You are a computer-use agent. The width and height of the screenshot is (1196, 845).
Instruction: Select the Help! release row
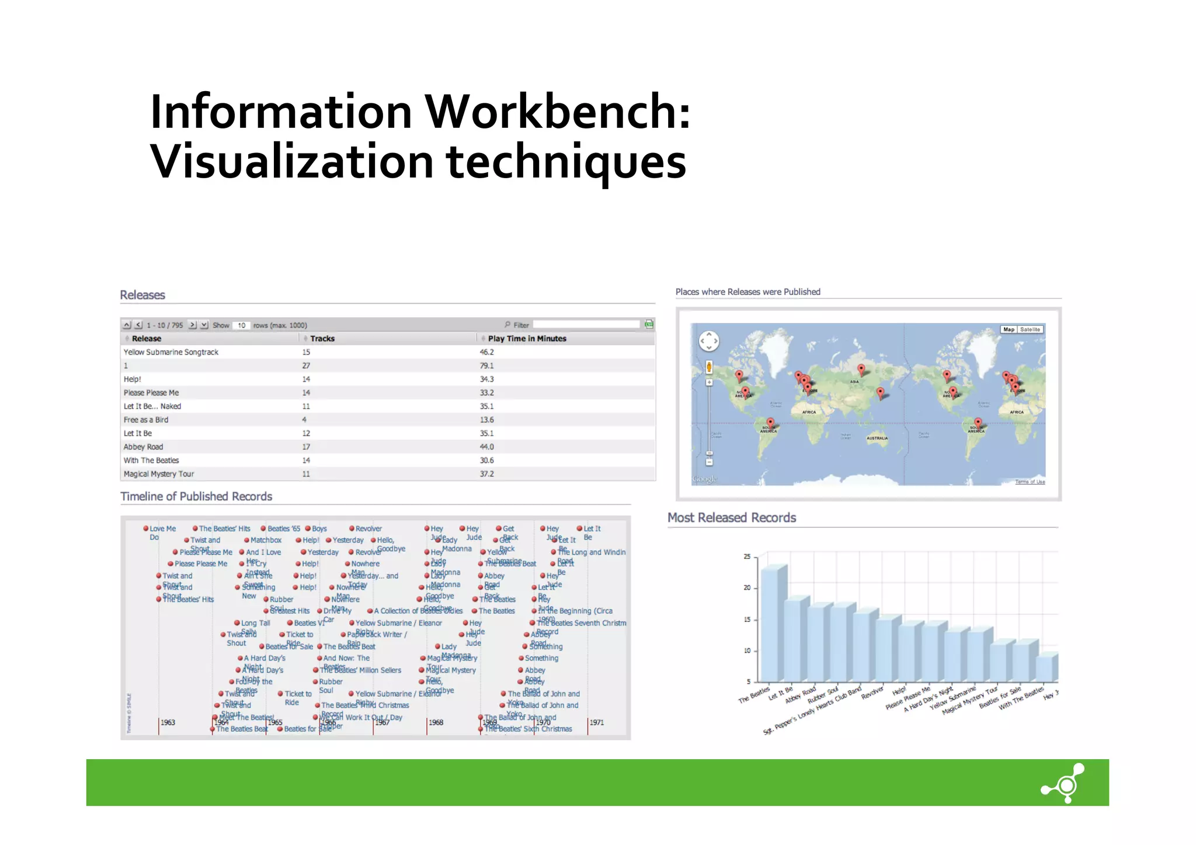coord(388,379)
